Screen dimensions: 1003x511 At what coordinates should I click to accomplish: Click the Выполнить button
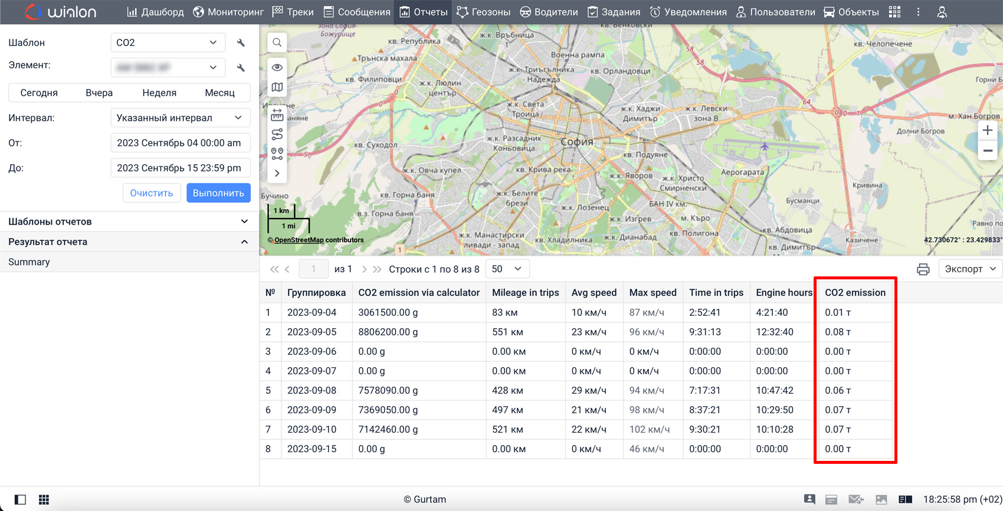point(218,193)
